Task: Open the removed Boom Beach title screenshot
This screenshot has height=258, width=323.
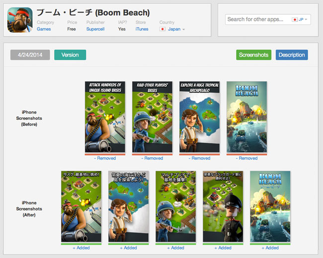Action: click(x=246, y=117)
